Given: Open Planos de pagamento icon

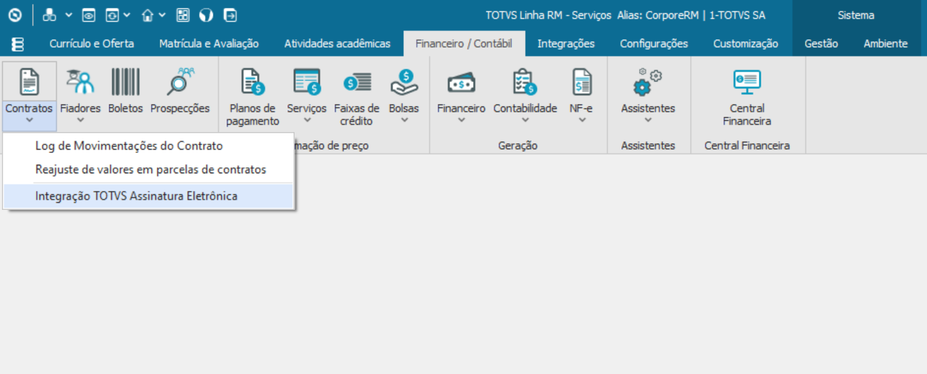Looking at the screenshot, I should point(253,82).
